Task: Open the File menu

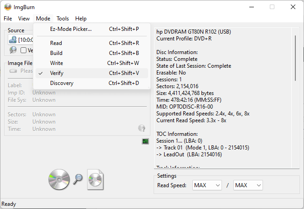Action: [x=8, y=19]
